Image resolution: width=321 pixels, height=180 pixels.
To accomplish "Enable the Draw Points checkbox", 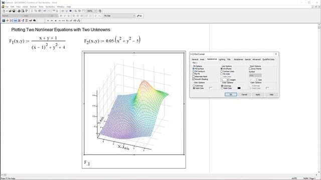I will click(x=250, y=69).
